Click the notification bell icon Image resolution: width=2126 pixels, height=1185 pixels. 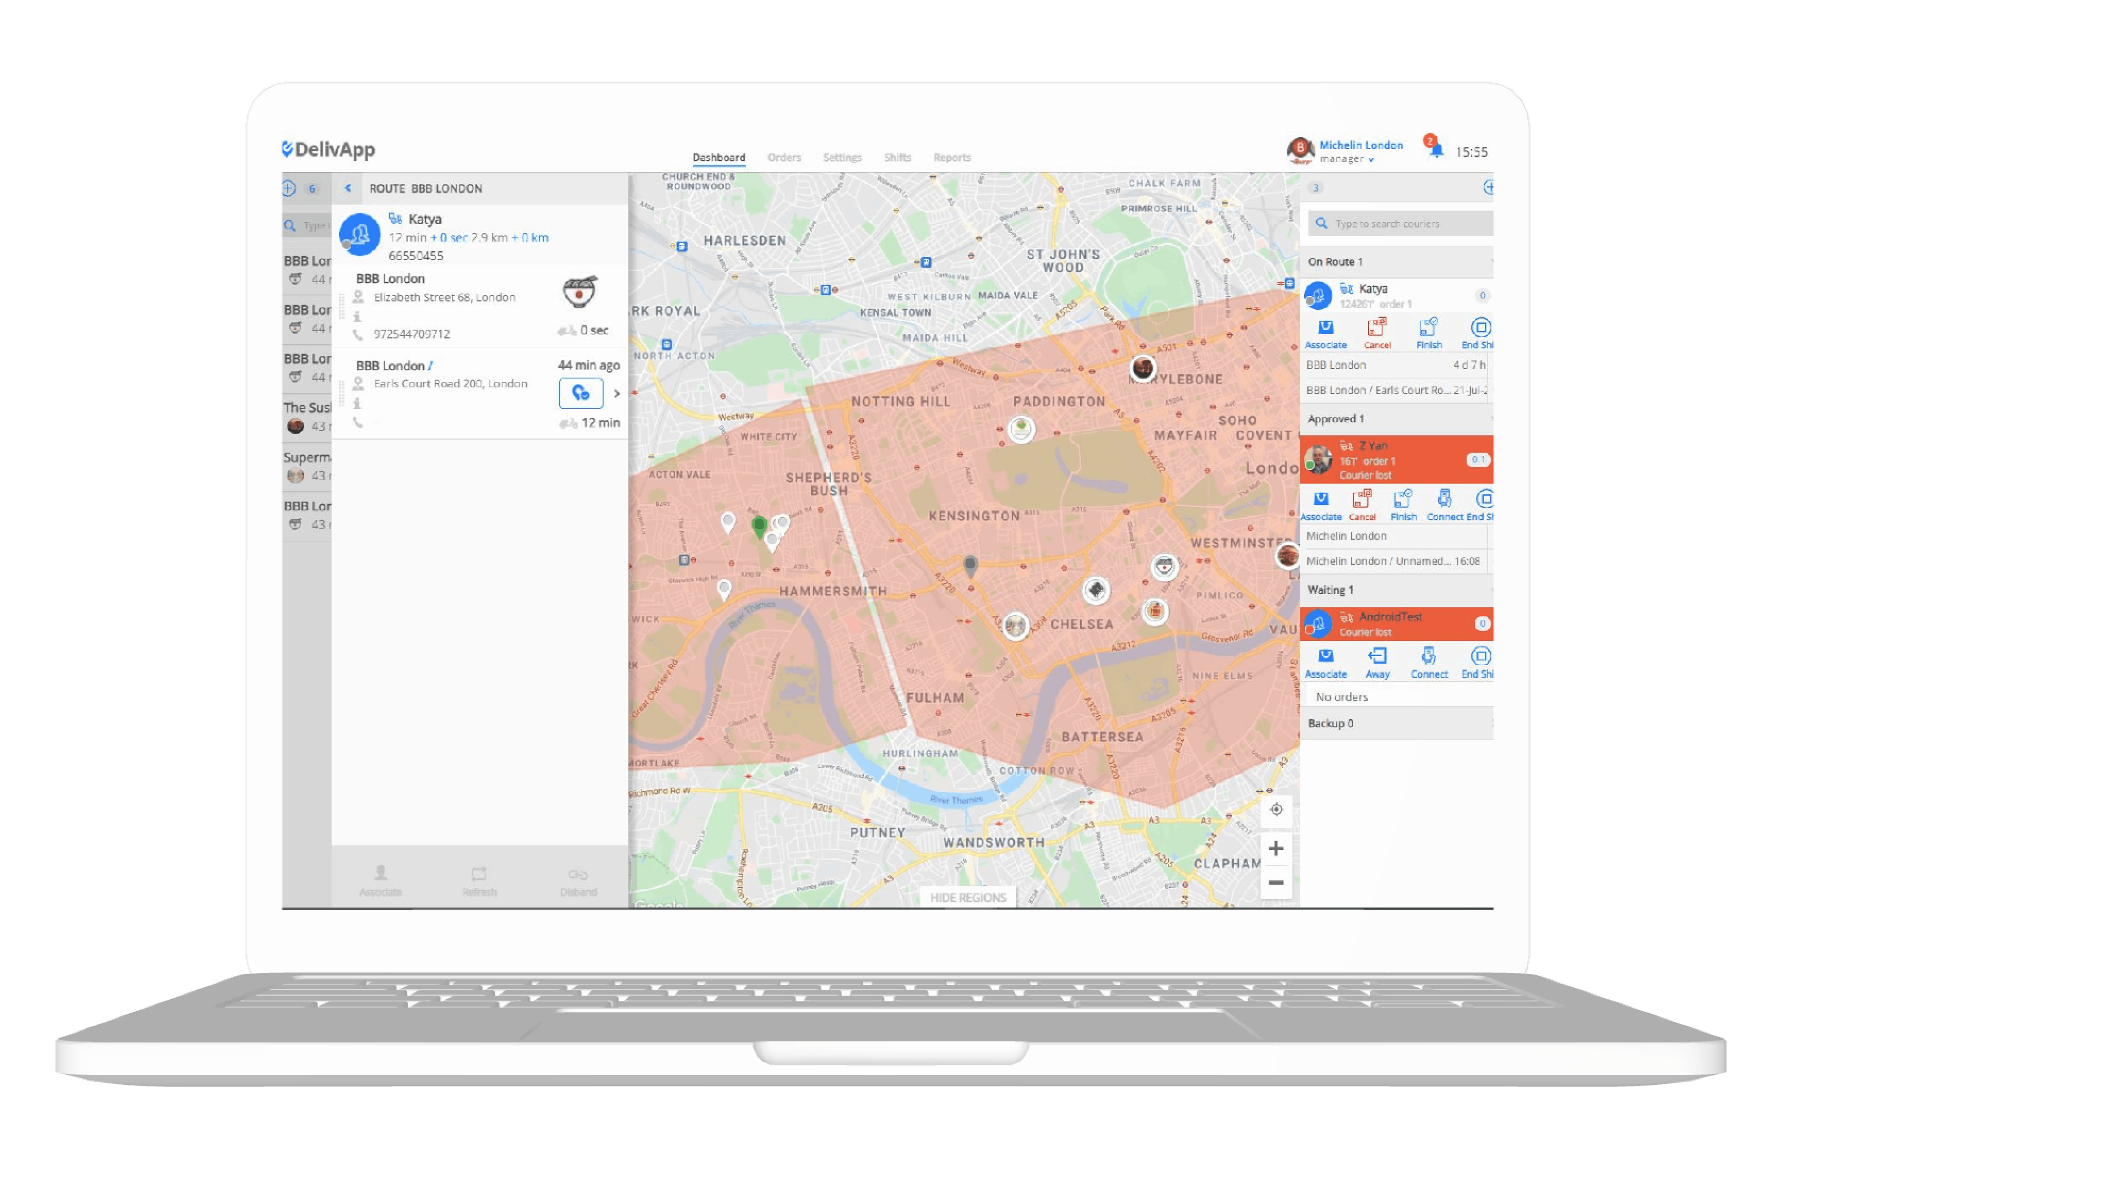(1436, 150)
